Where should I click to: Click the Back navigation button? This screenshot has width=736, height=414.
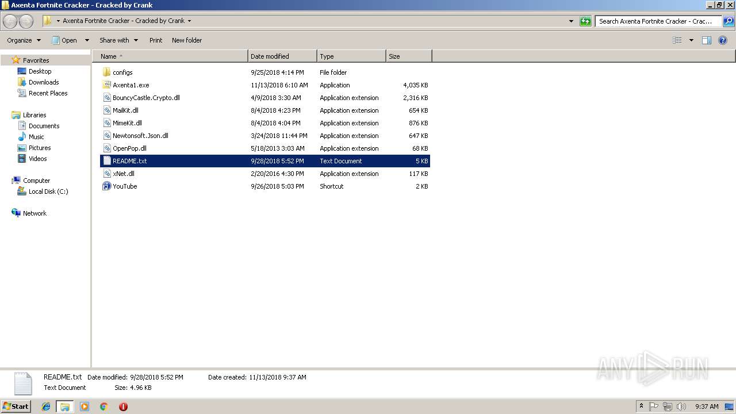10,21
